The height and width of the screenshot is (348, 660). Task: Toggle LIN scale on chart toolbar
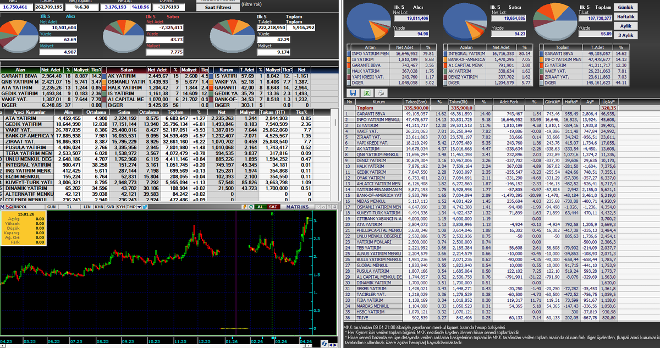[87, 207]
